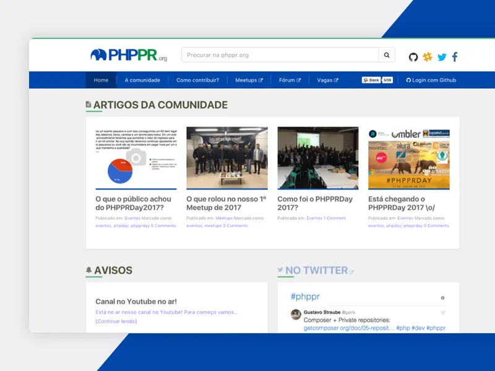Click '0 Comments' under the 1º Meetup article

pyautogui.click(x=236, y=226)
